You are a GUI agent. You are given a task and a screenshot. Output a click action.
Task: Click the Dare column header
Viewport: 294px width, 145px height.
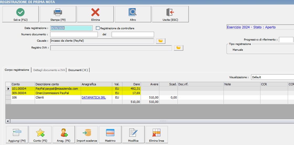(132, 84)
